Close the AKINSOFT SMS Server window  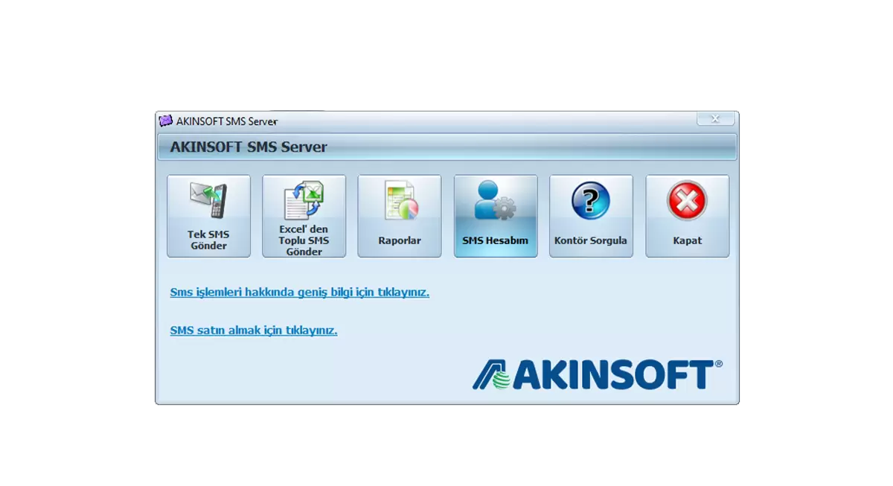714,119
